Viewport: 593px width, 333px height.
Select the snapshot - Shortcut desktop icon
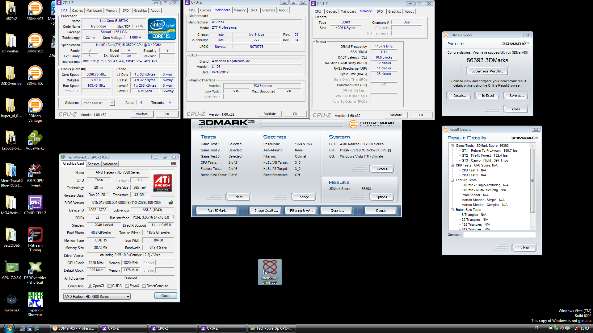pyautogui.click(x=270, y=272)
